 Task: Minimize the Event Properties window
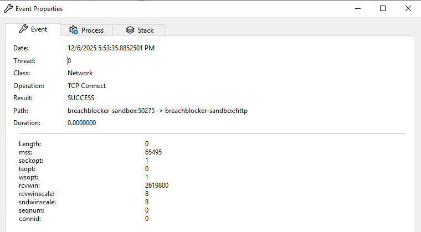point(357,9)
